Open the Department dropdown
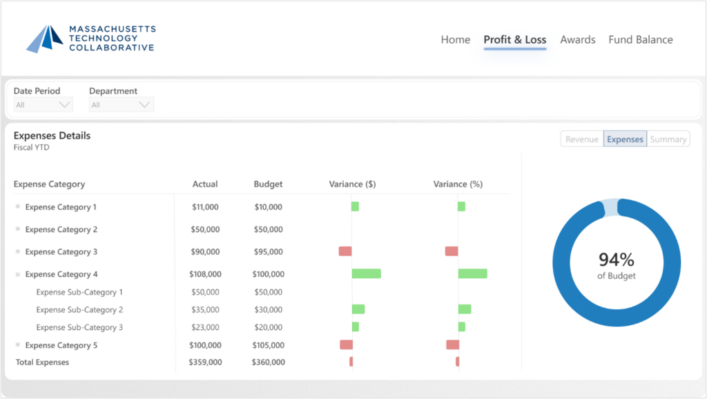The image size is (707, 399). click(x=122, y=105)
